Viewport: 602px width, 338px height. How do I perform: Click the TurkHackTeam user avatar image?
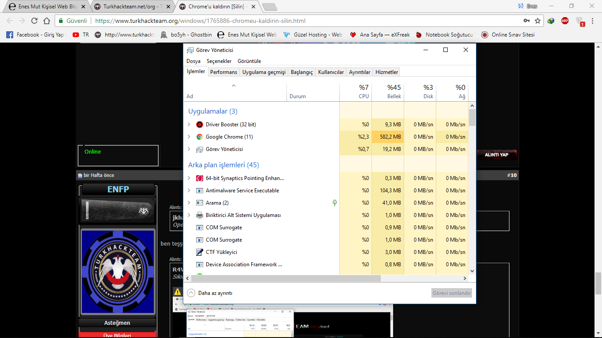pos(118,272)
